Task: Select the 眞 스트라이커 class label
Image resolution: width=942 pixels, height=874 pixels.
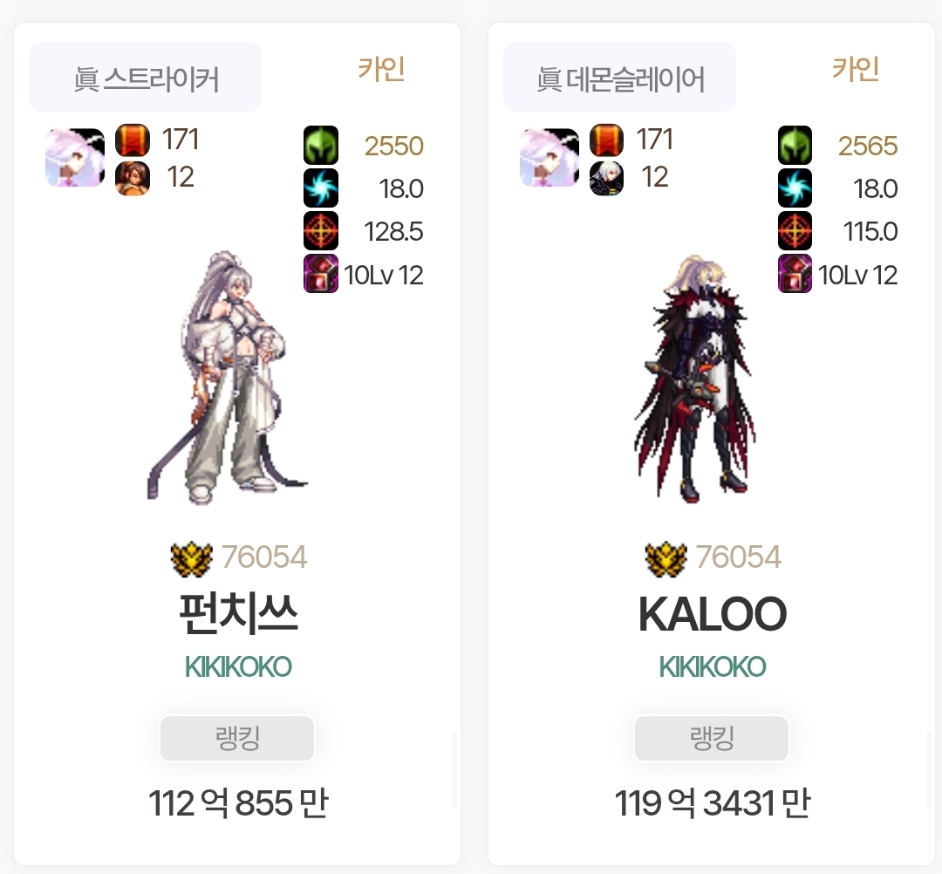Action: [146, 78]
